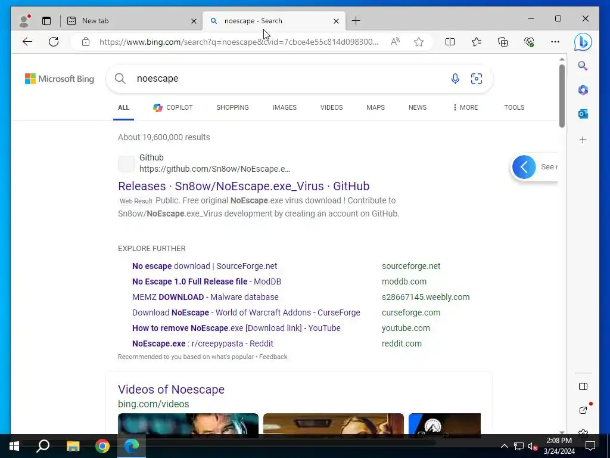
Task: Open the MAPS tab
Action: [x=375, y=107]
